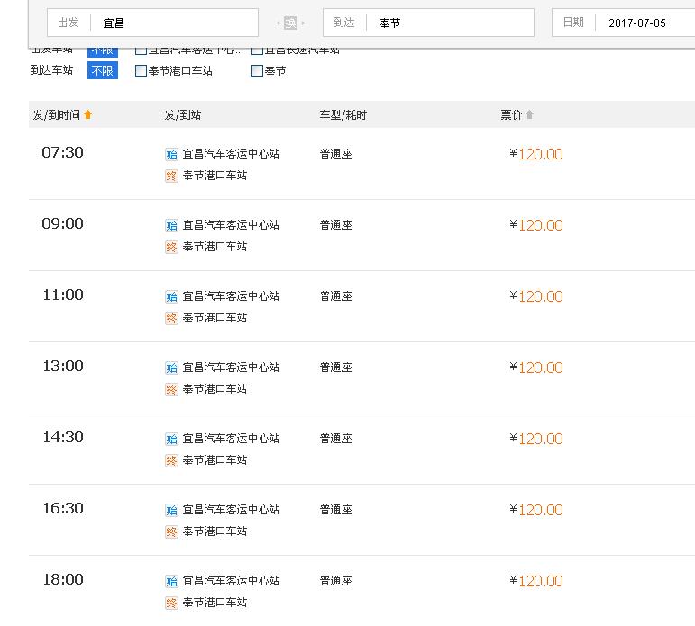The image size is (695, 626).
Task: Click 始 icon in the 13:00 row
Action: pos(171,367)
